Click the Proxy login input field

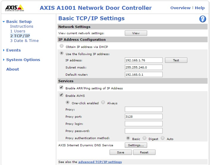click(x=144, y=123)
